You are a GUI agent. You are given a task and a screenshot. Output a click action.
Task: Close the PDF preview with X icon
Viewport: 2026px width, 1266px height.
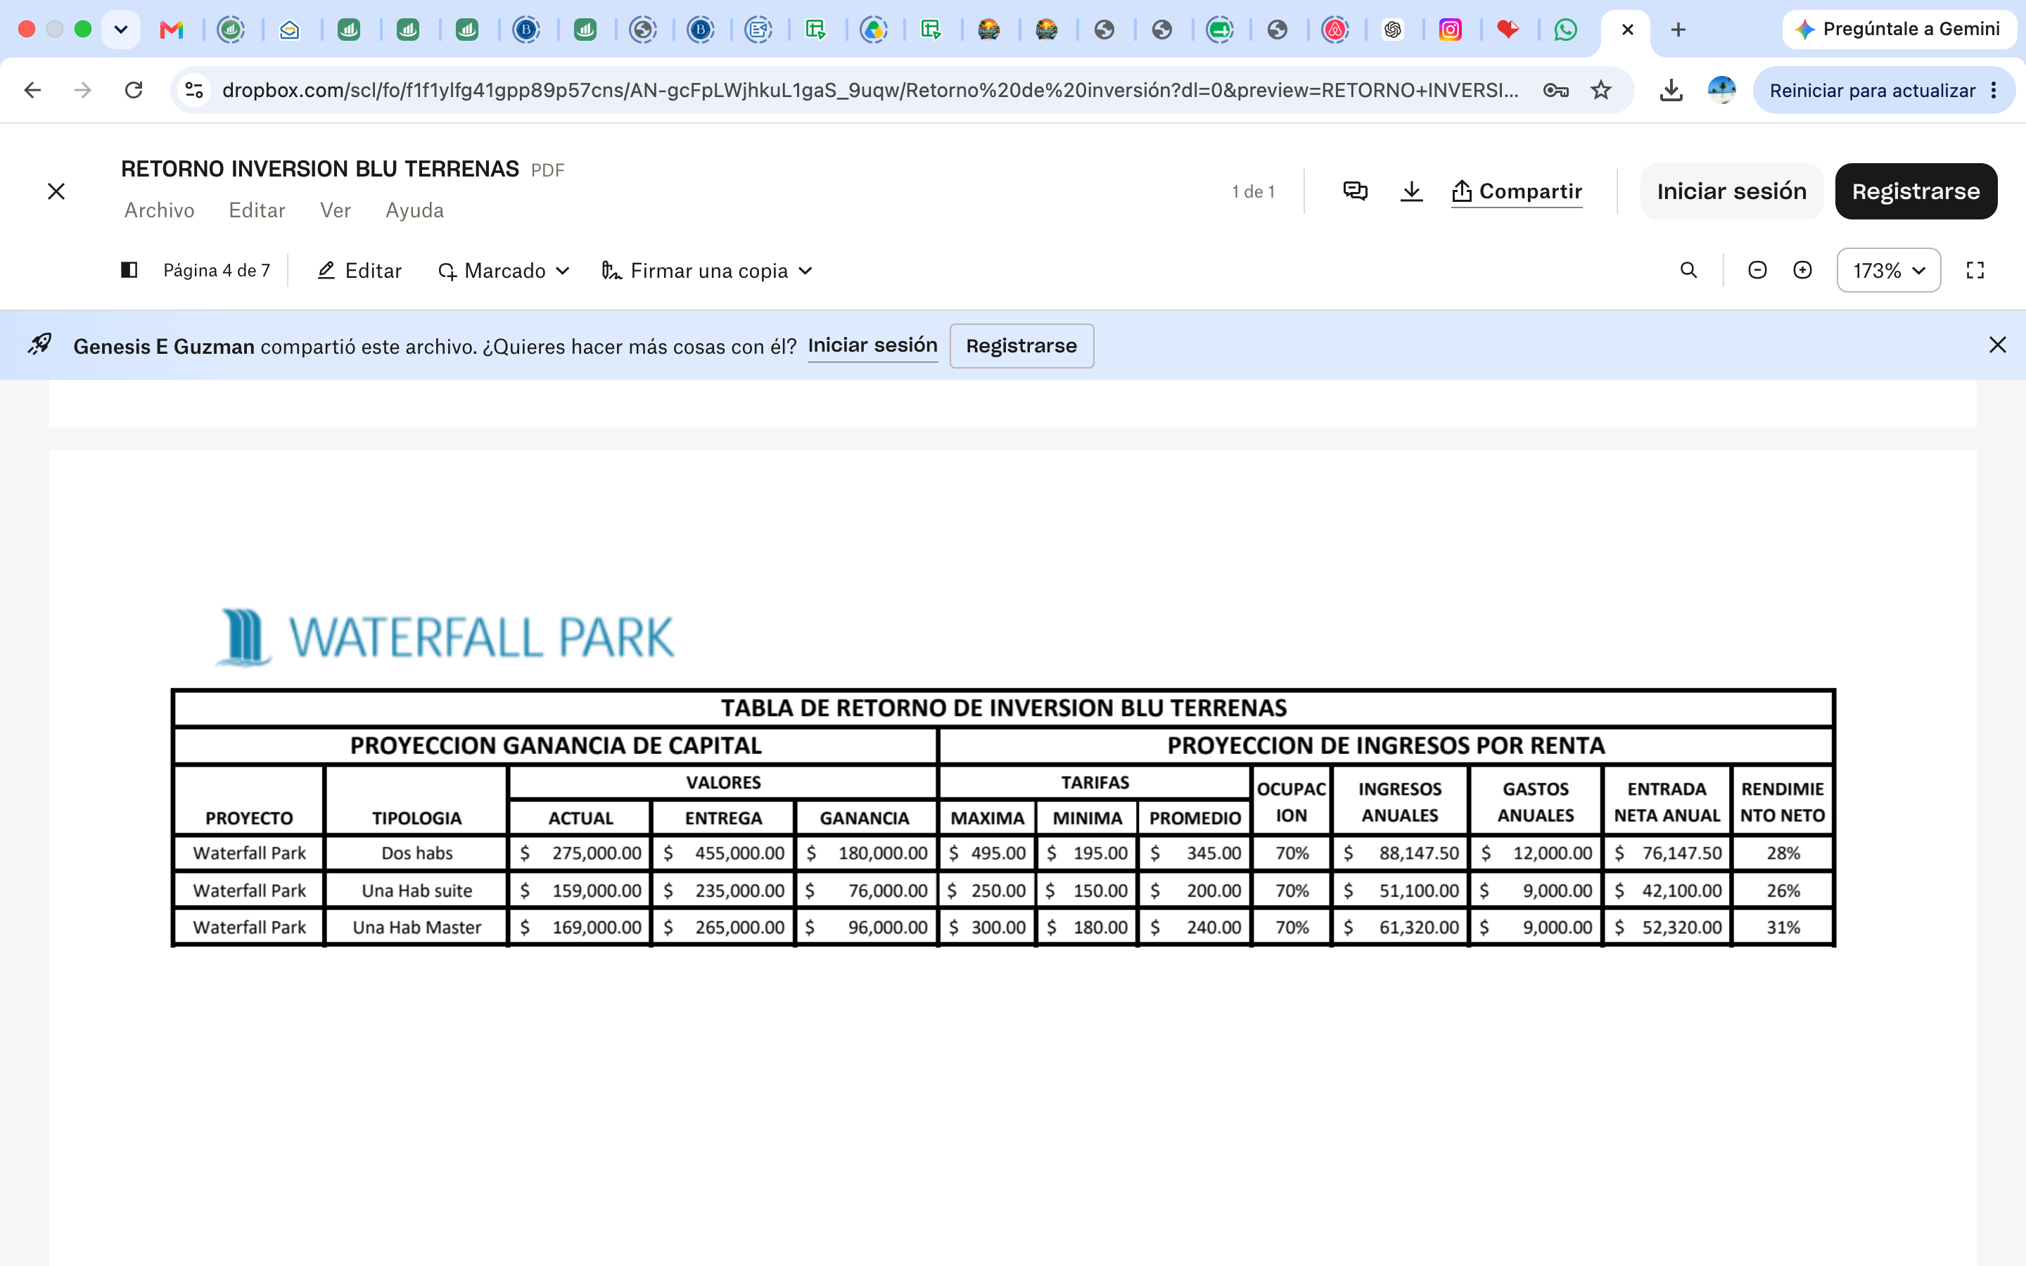pyautogui.click(x=56, y=191)
